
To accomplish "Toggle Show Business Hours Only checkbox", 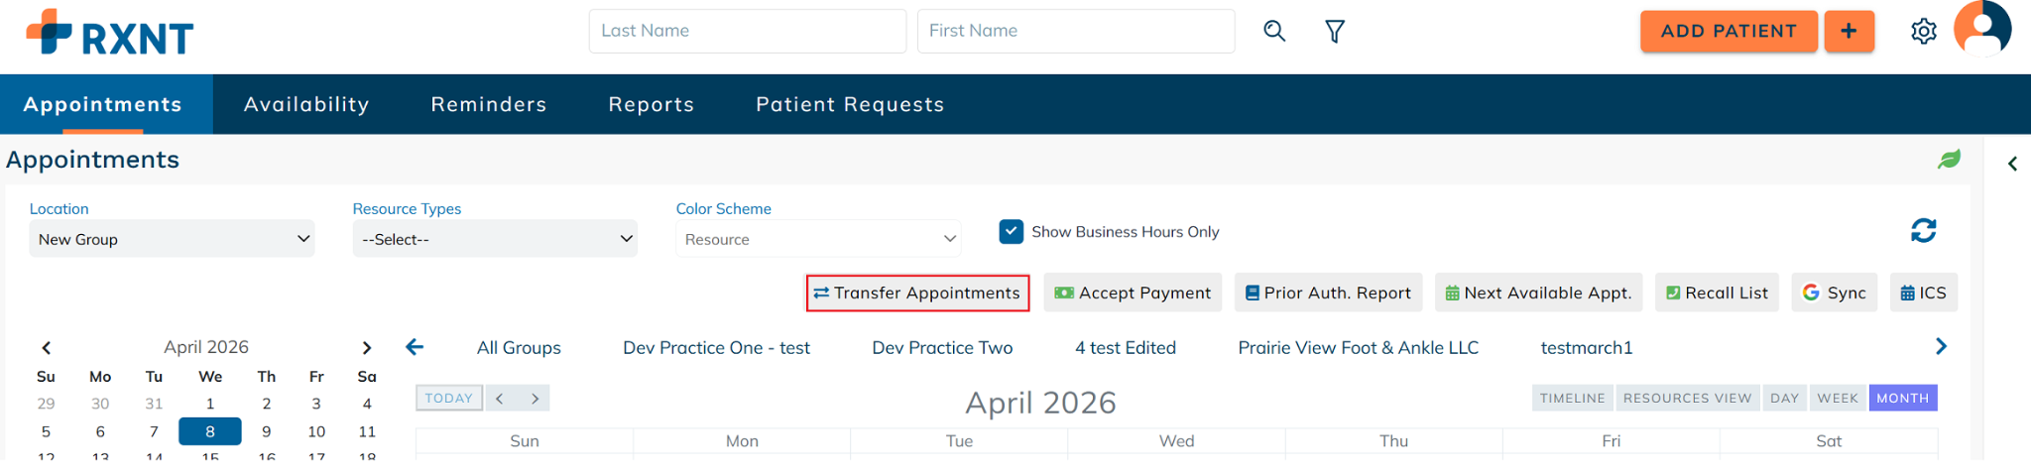I will pos(1011,231).
